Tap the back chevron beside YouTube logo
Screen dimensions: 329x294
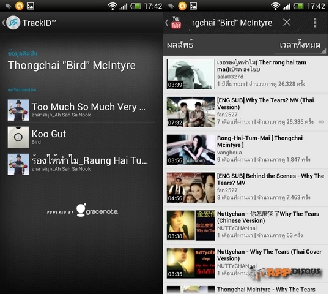[x=166, y=23]
